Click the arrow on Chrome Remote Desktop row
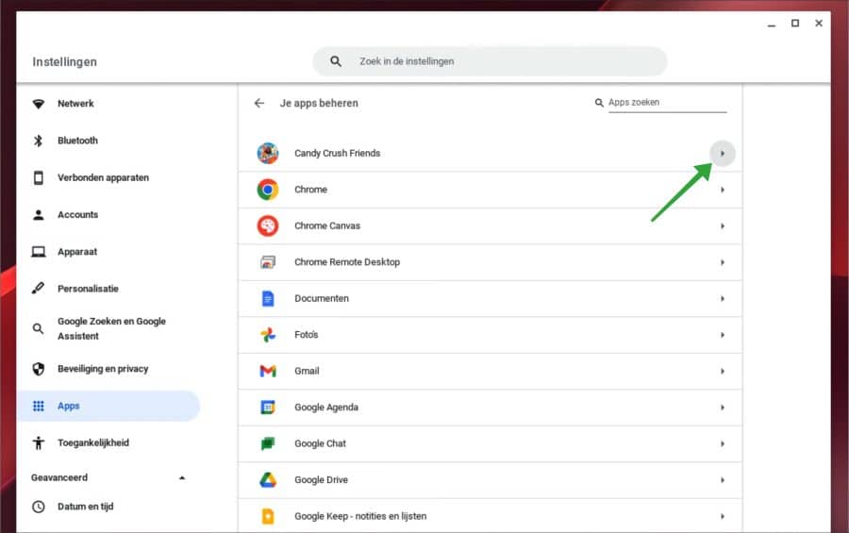 [723, 262]
